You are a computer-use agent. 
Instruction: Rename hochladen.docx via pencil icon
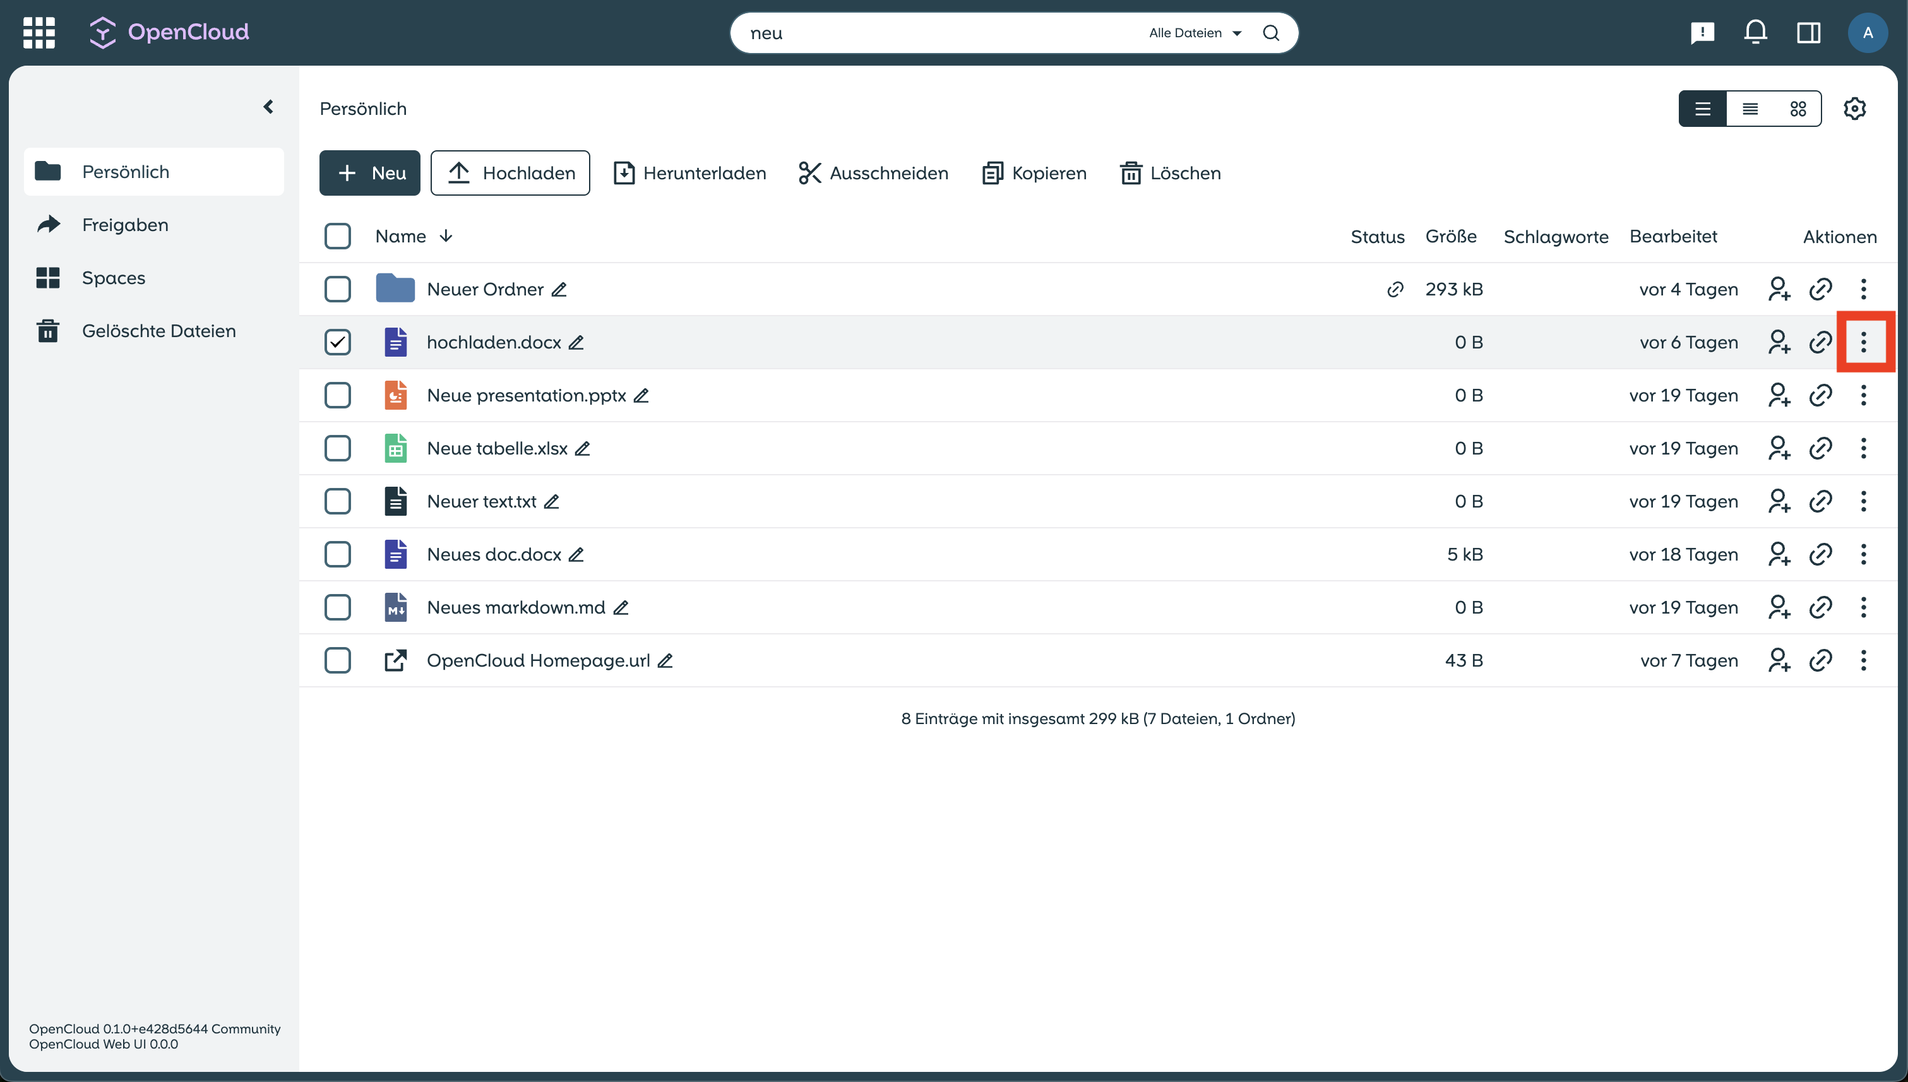[576, 342]
